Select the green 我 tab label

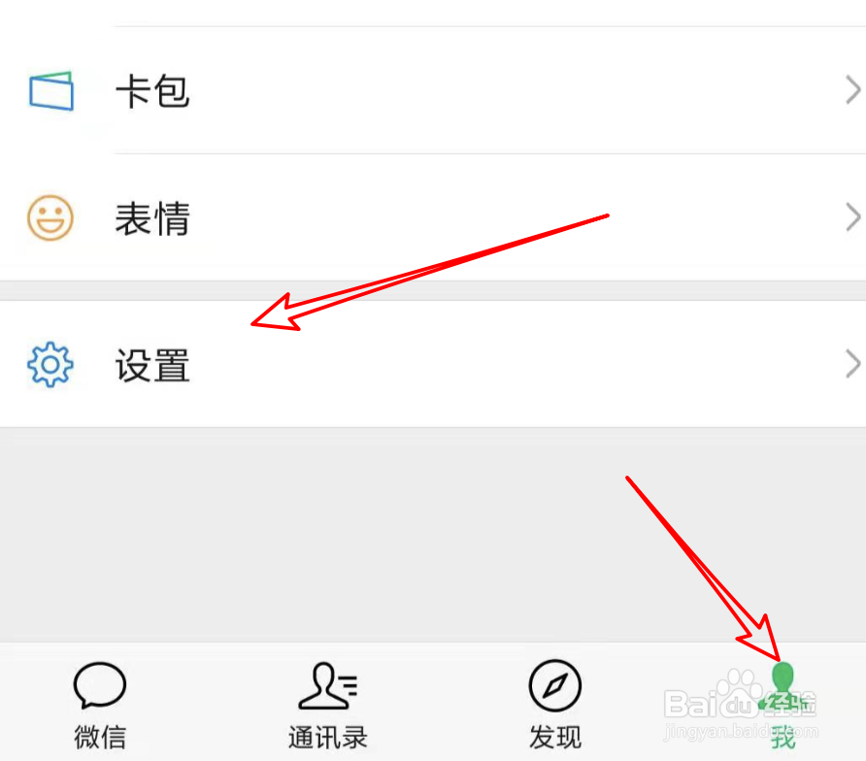[x=783, y=738]
